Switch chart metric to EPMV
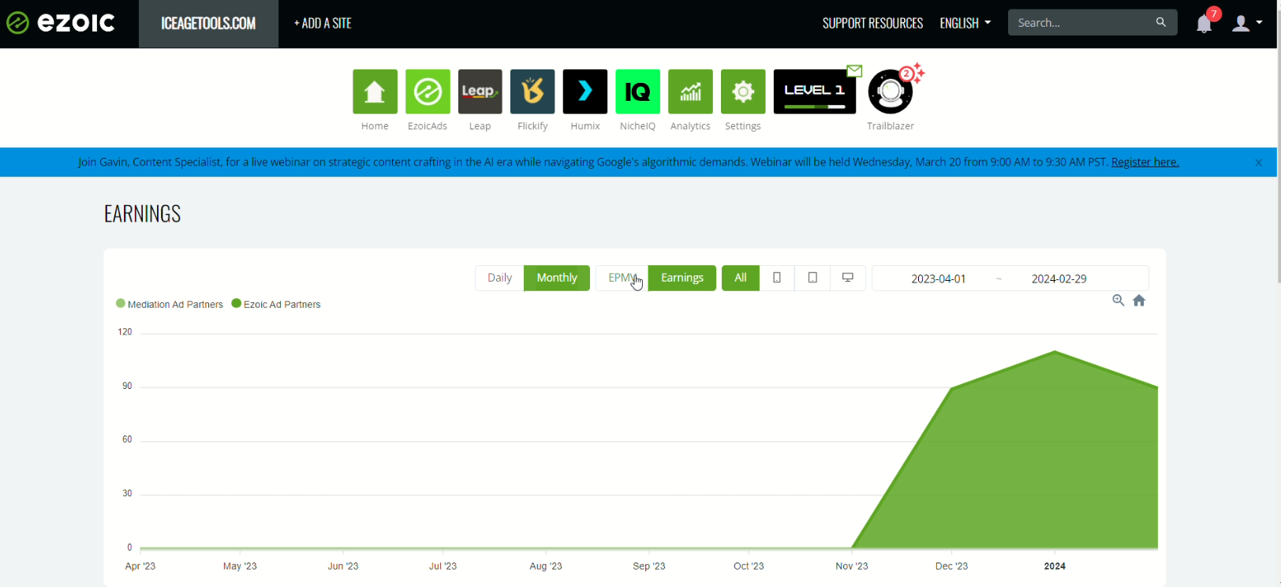Screen dimensions: 1281x587 click(622, 278)
